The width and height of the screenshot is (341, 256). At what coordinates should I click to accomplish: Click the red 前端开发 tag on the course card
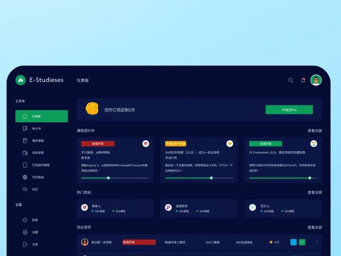coord(98,144)
